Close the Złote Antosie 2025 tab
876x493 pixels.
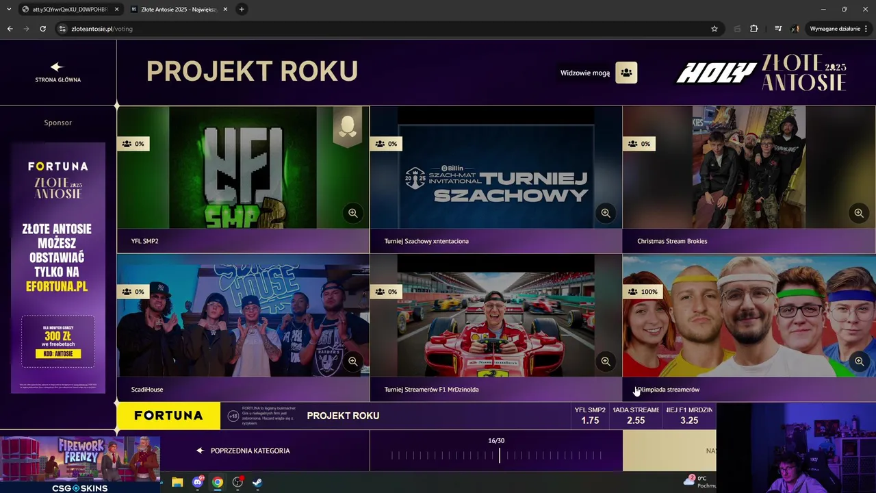click(x=225, y=10)
